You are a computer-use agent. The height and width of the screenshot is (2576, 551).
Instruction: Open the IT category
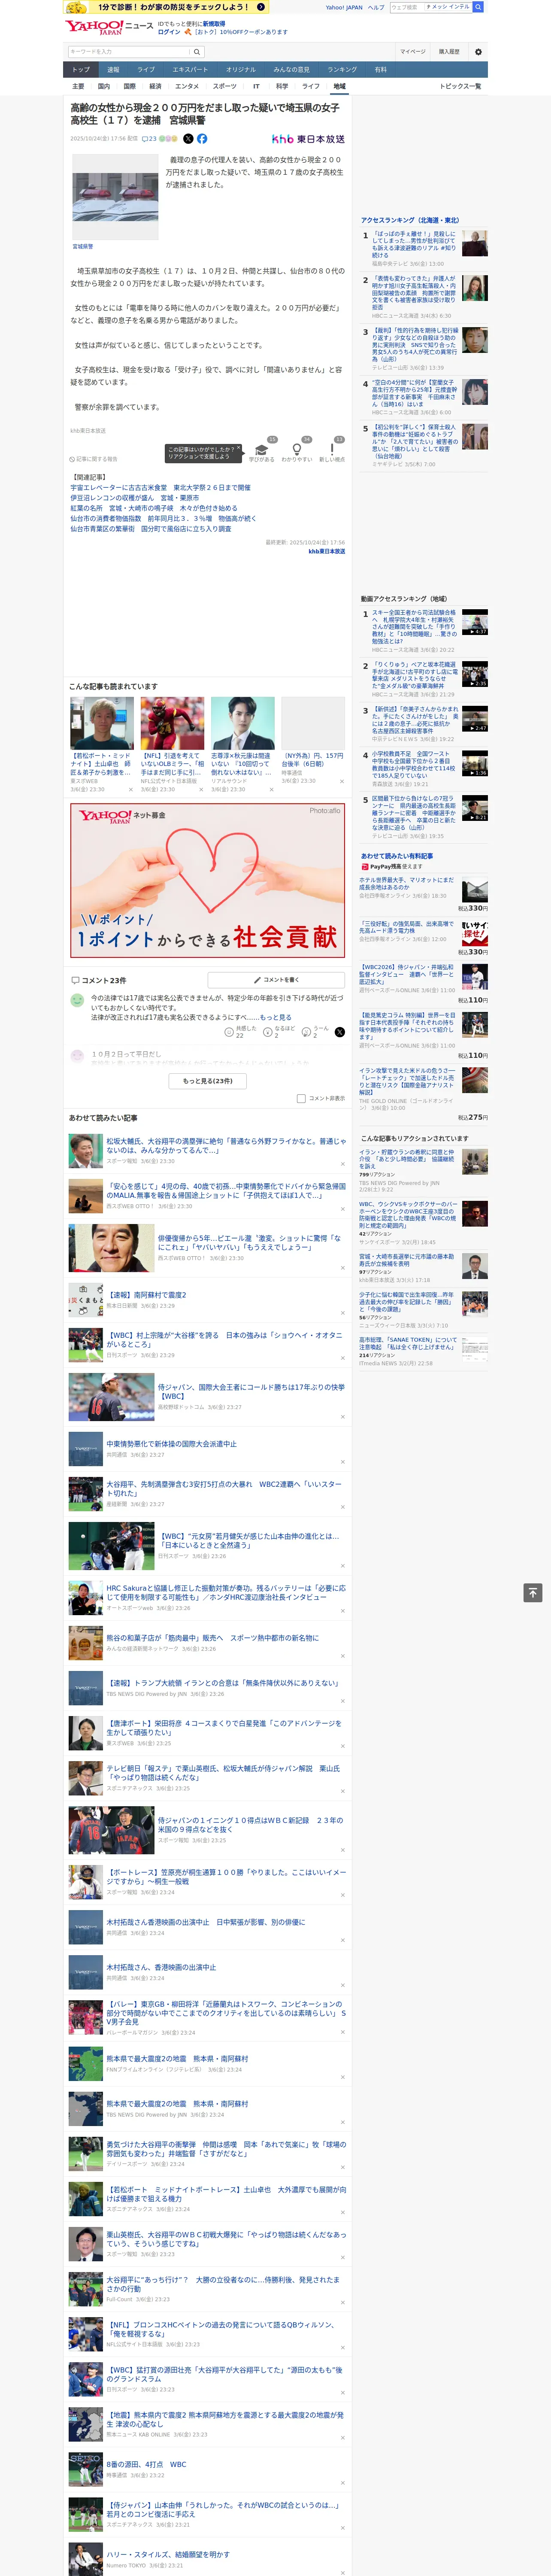[256, 86]
